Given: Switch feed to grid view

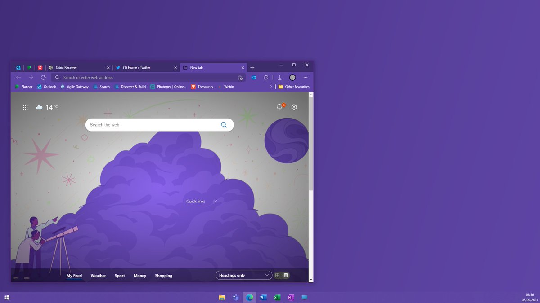Looking at the screenshot, I should pyautogui.click(x=278, y=275).
